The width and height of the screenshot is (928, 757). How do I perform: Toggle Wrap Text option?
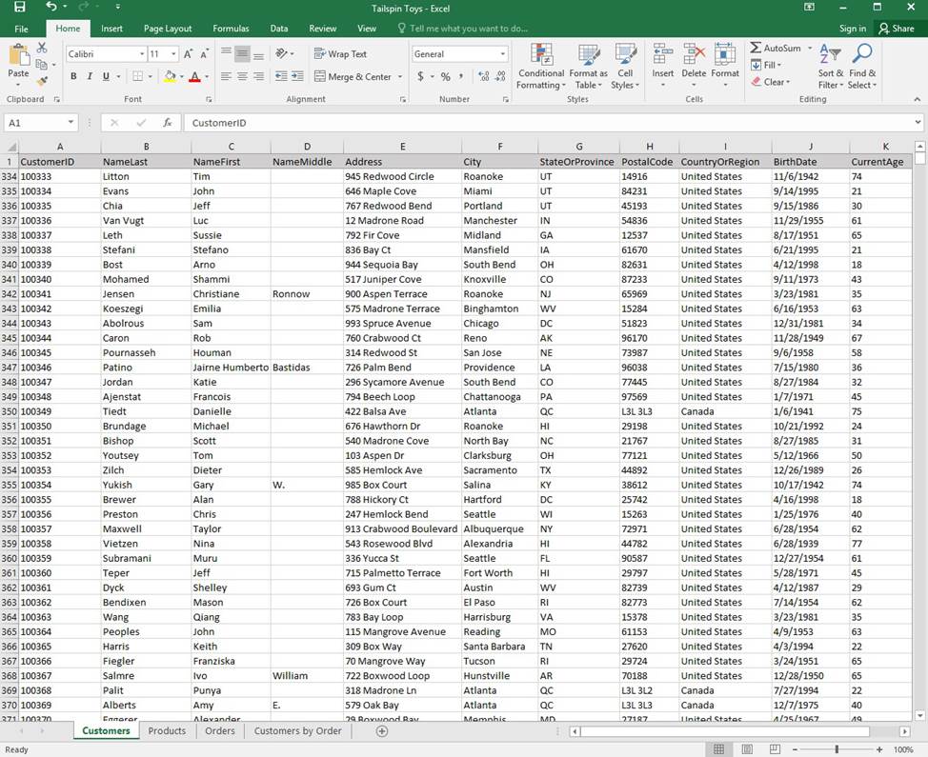[x=340, y=54]
